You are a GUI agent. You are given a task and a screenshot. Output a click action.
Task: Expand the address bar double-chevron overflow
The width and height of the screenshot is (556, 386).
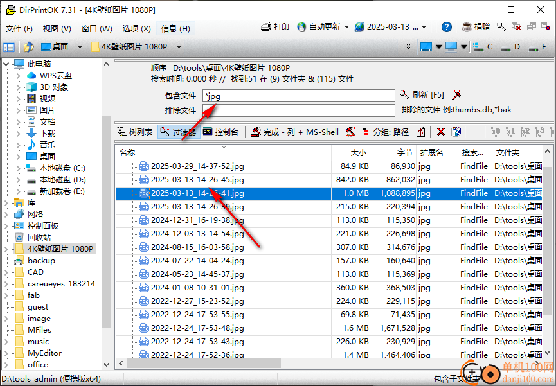409,47
